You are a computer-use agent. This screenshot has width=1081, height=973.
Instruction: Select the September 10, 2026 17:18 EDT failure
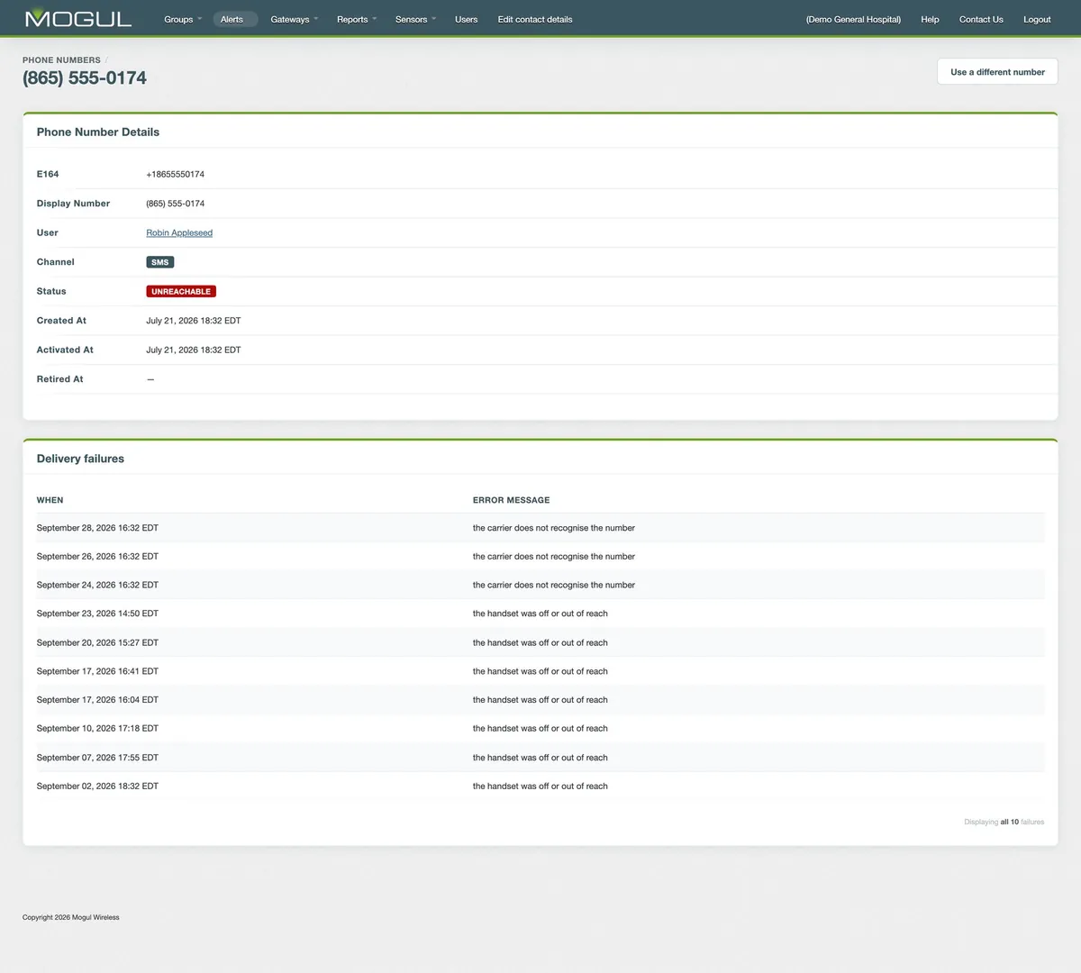click(x=540, y=728)
